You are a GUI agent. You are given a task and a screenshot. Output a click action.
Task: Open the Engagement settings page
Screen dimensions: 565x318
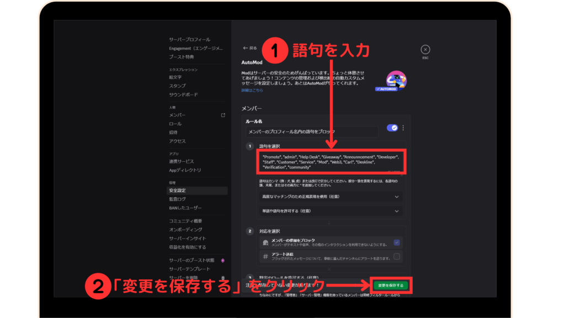point(196,49)
